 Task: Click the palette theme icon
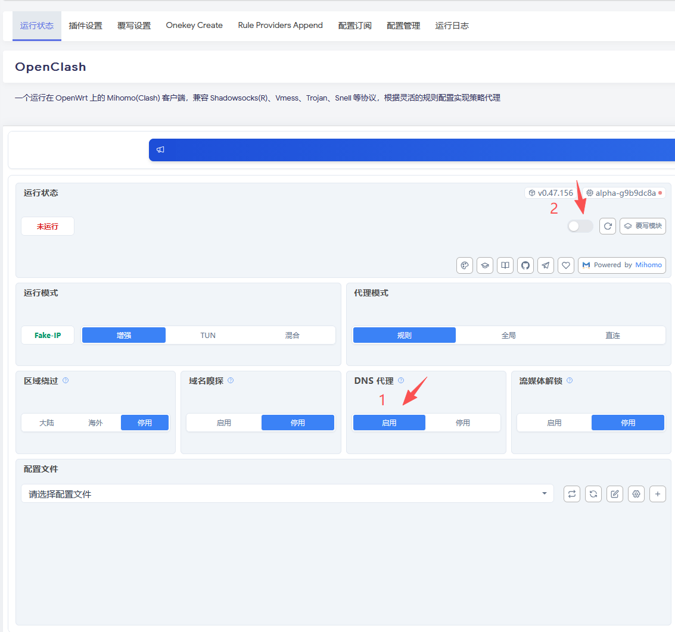click(x=465, y=265)
